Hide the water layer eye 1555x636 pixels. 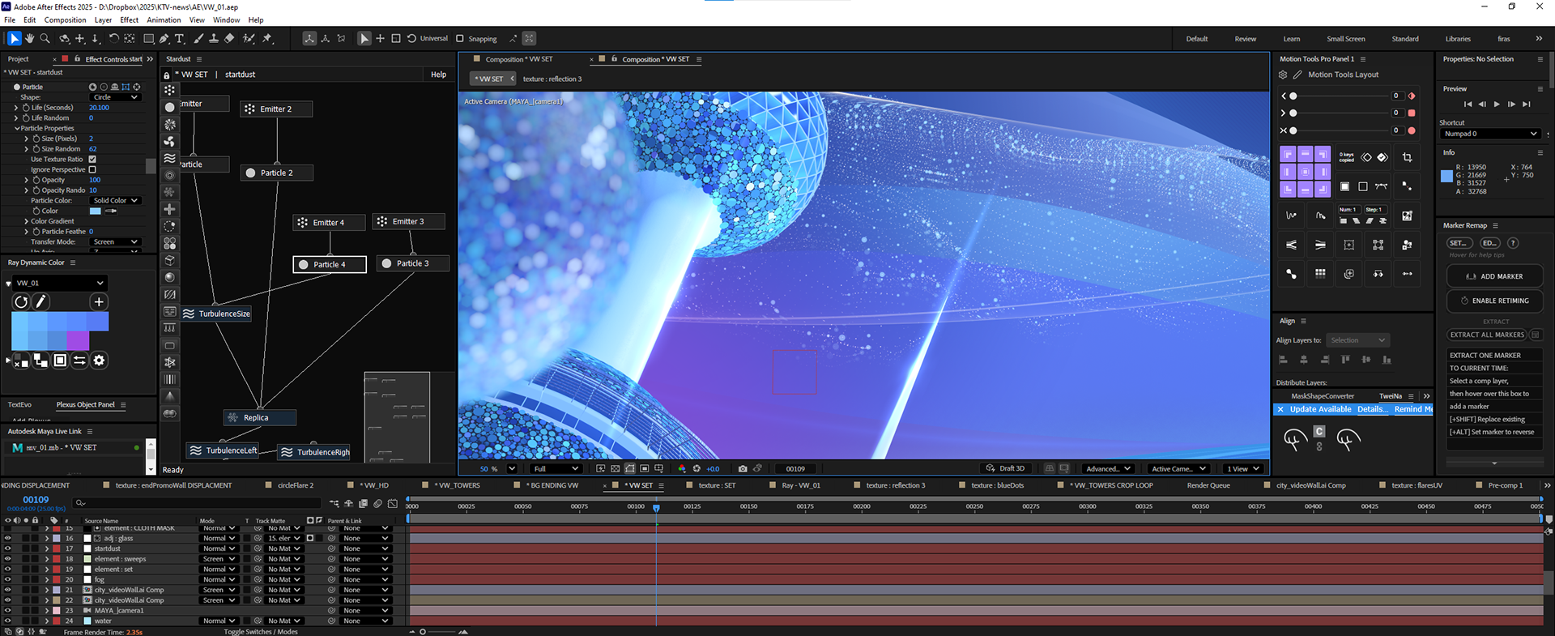click(7, 621)
